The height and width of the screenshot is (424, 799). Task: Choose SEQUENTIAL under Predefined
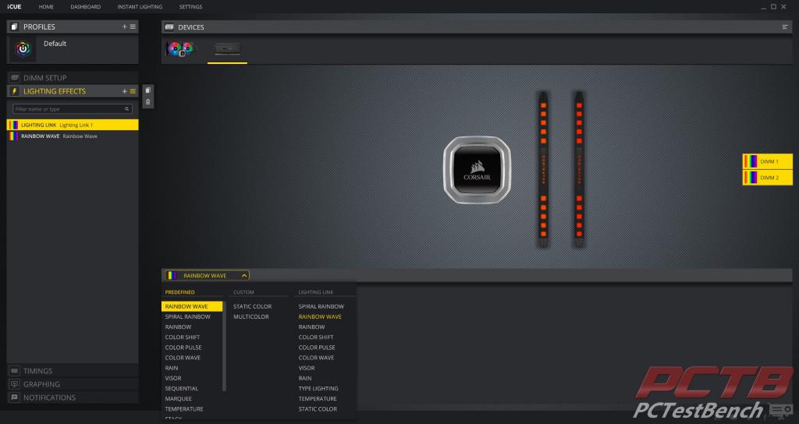click(x=181, y=388)
